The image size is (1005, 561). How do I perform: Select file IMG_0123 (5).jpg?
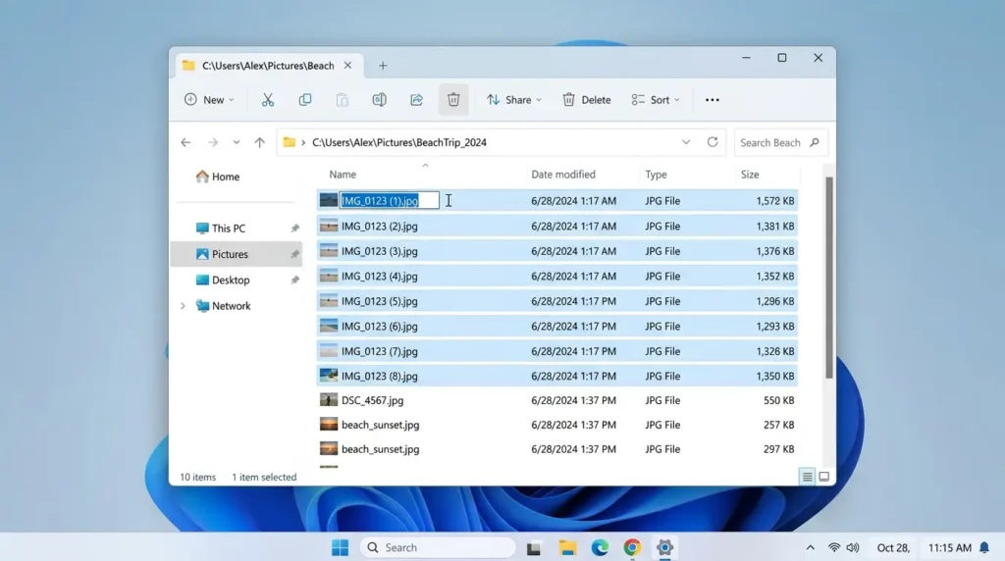pos(557,301)
